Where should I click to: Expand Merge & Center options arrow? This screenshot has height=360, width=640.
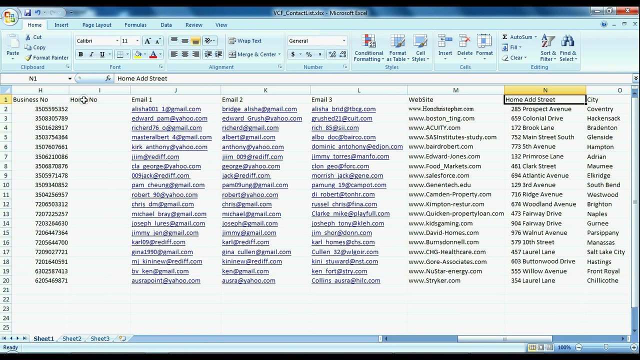pyautogui.click(x=279, y=54)
